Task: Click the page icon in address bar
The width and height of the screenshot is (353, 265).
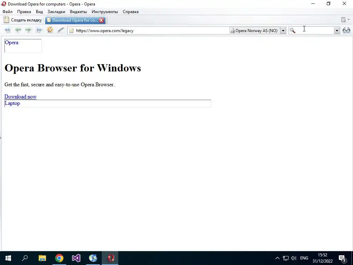Action: (x=71, y=31)
